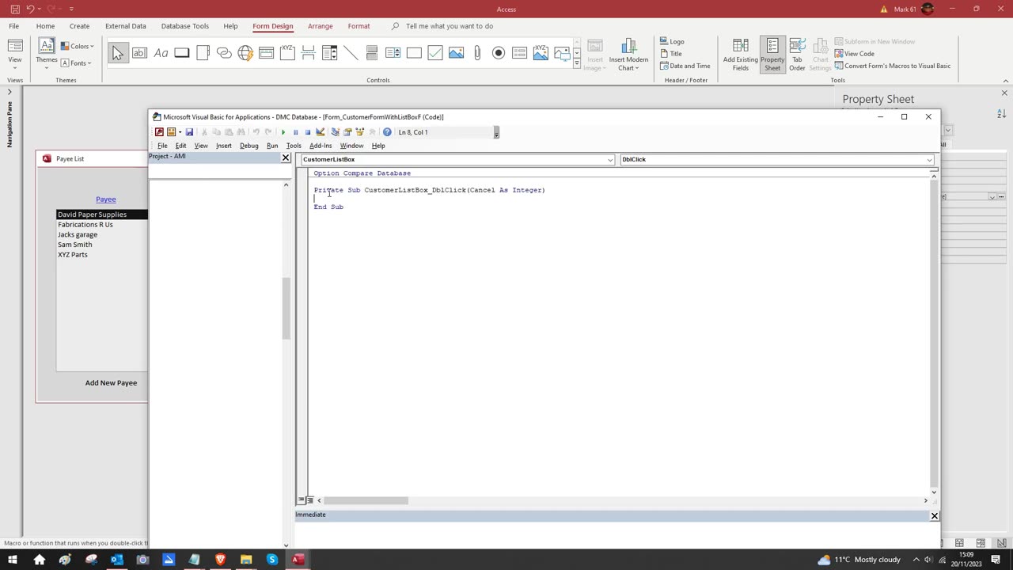This screenshot has width=1013, height=570.
Task: Save the VBA project with the disk icon
Action: 189,132
